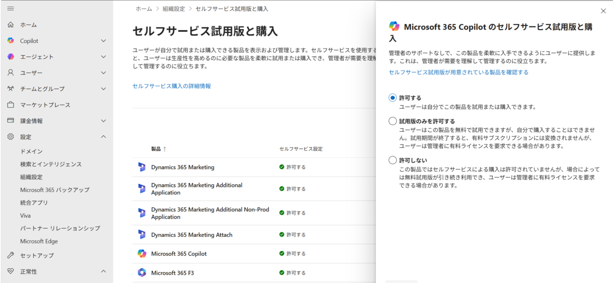Click the Dynamics 365 Marketing product icon
This screenshot has height=283, width=613.
[x=142, y=167]
